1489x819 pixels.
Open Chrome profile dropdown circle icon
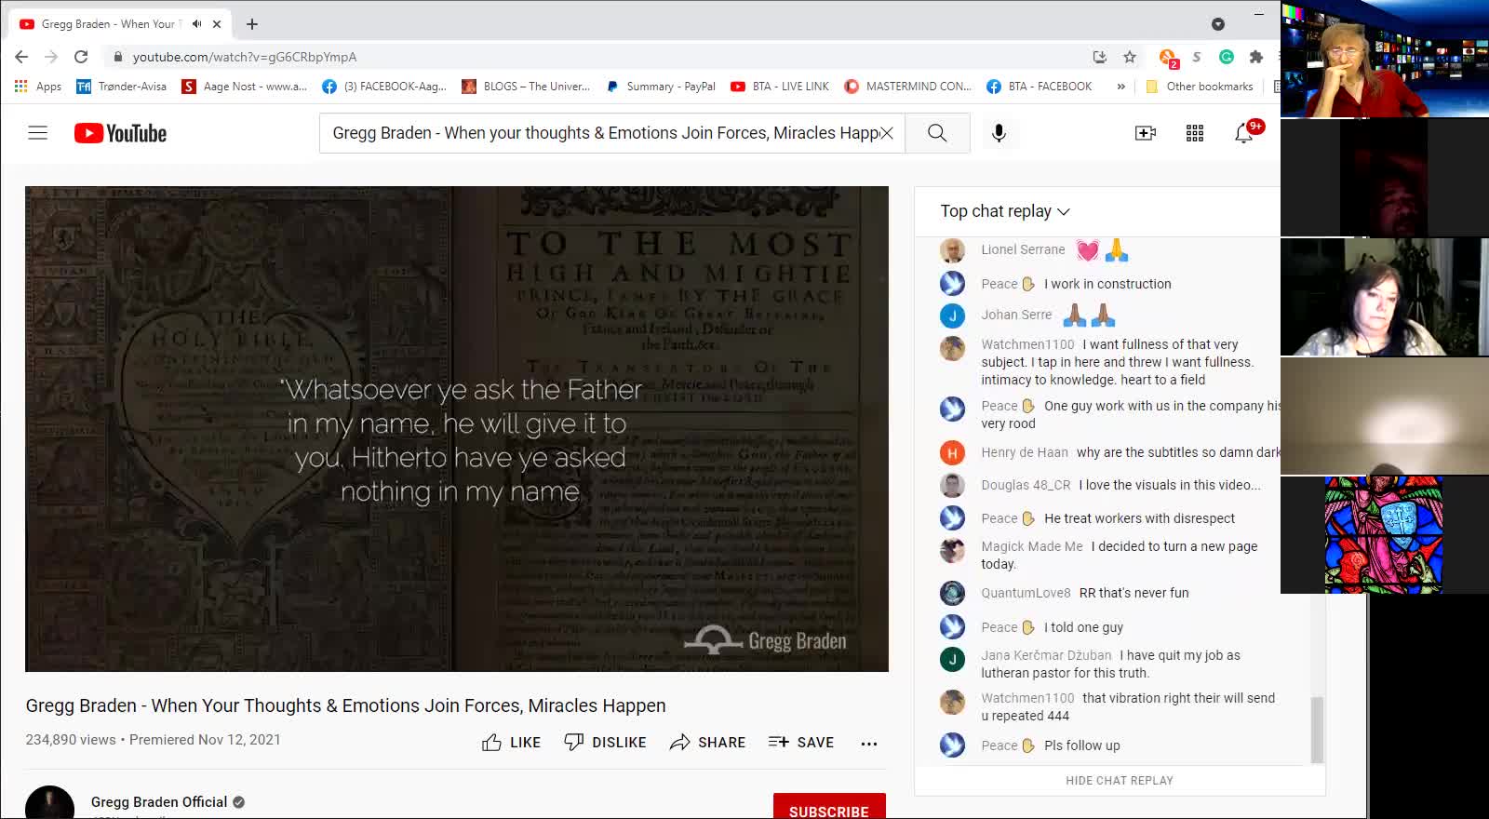(1218, 24)
